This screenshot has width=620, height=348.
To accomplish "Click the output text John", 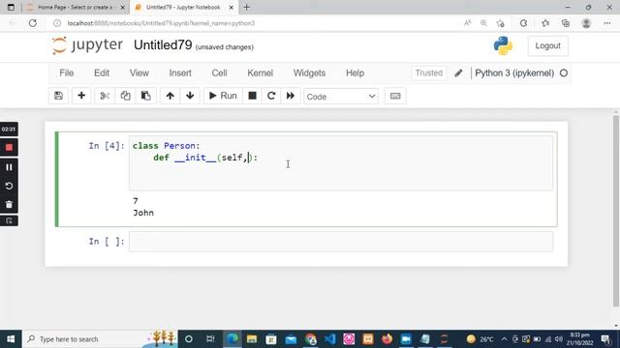I will (x=143, y=213).
